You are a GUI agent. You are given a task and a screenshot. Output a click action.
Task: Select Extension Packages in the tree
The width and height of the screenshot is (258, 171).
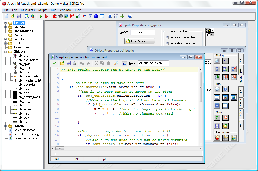[26, 138]
